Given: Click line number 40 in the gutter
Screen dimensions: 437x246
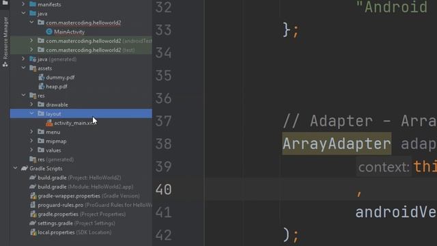Looking at the screenshot, I should 164,189.
